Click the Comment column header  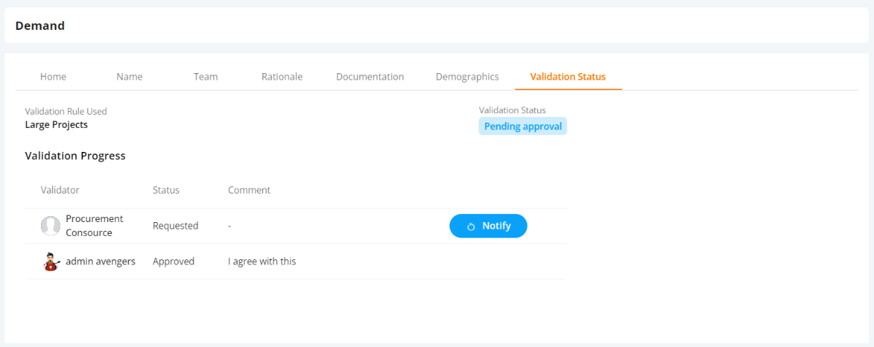coord(249,190)
